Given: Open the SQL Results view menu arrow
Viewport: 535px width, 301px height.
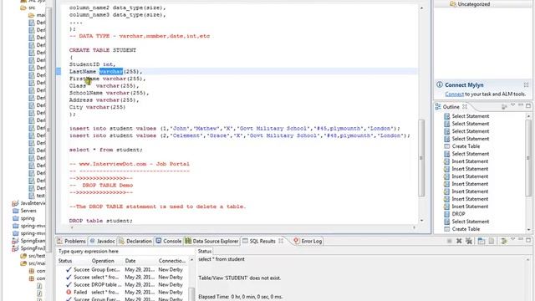Looking at the screenshot, I should (512, 240).
